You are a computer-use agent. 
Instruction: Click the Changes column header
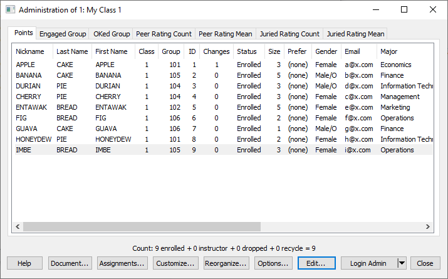pos(216,51)
